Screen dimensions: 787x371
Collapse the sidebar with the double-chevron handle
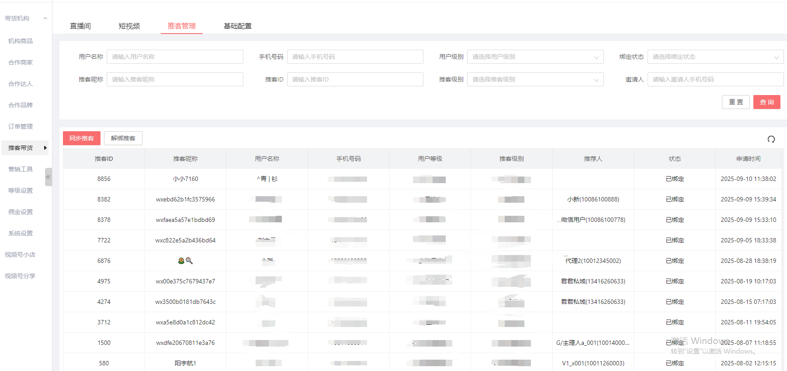[x=48, y=177]
